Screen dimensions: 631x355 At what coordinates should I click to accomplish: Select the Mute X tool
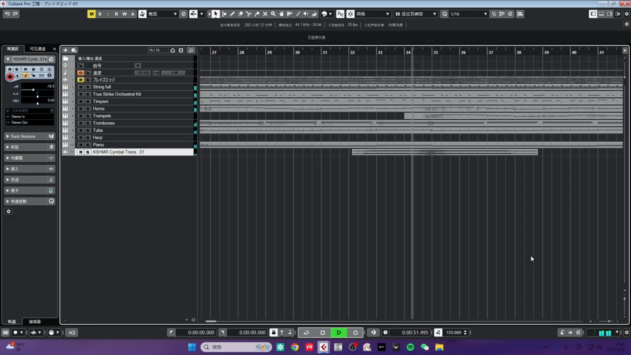pos(265,14)
